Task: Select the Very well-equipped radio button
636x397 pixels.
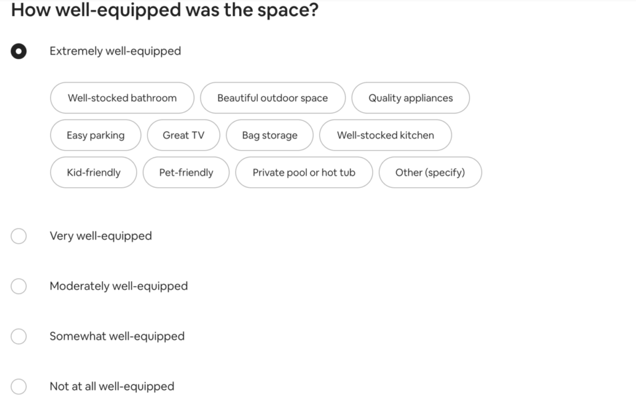Action: (19, 236)
